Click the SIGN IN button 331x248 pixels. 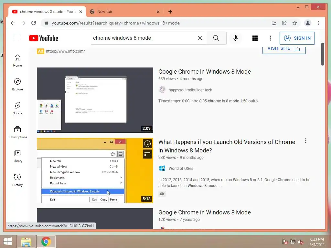[297, 38]
